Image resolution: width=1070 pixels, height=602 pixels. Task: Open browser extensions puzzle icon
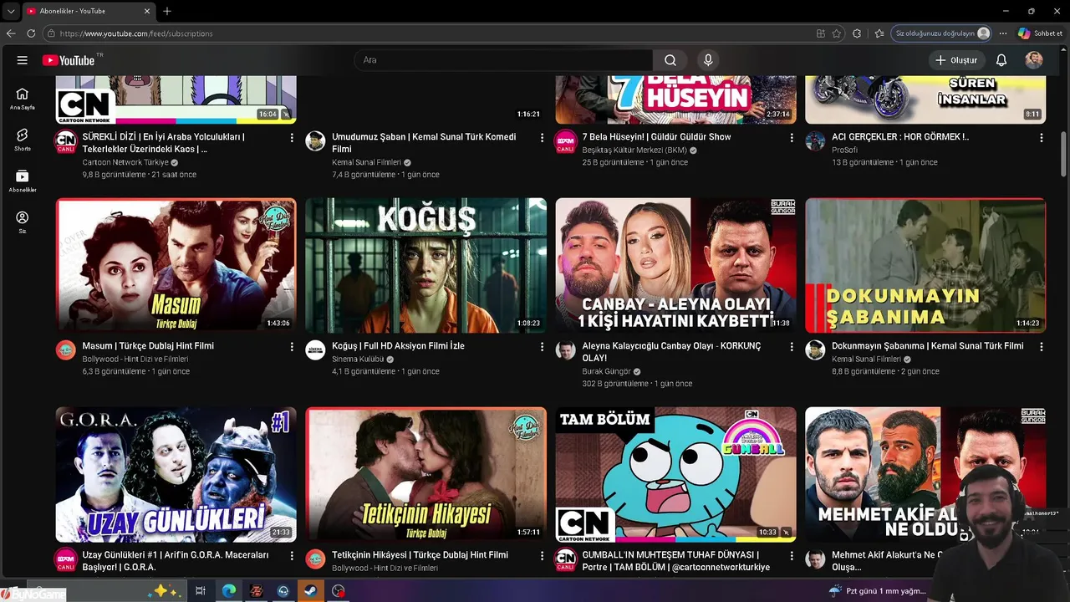point(857,33)
